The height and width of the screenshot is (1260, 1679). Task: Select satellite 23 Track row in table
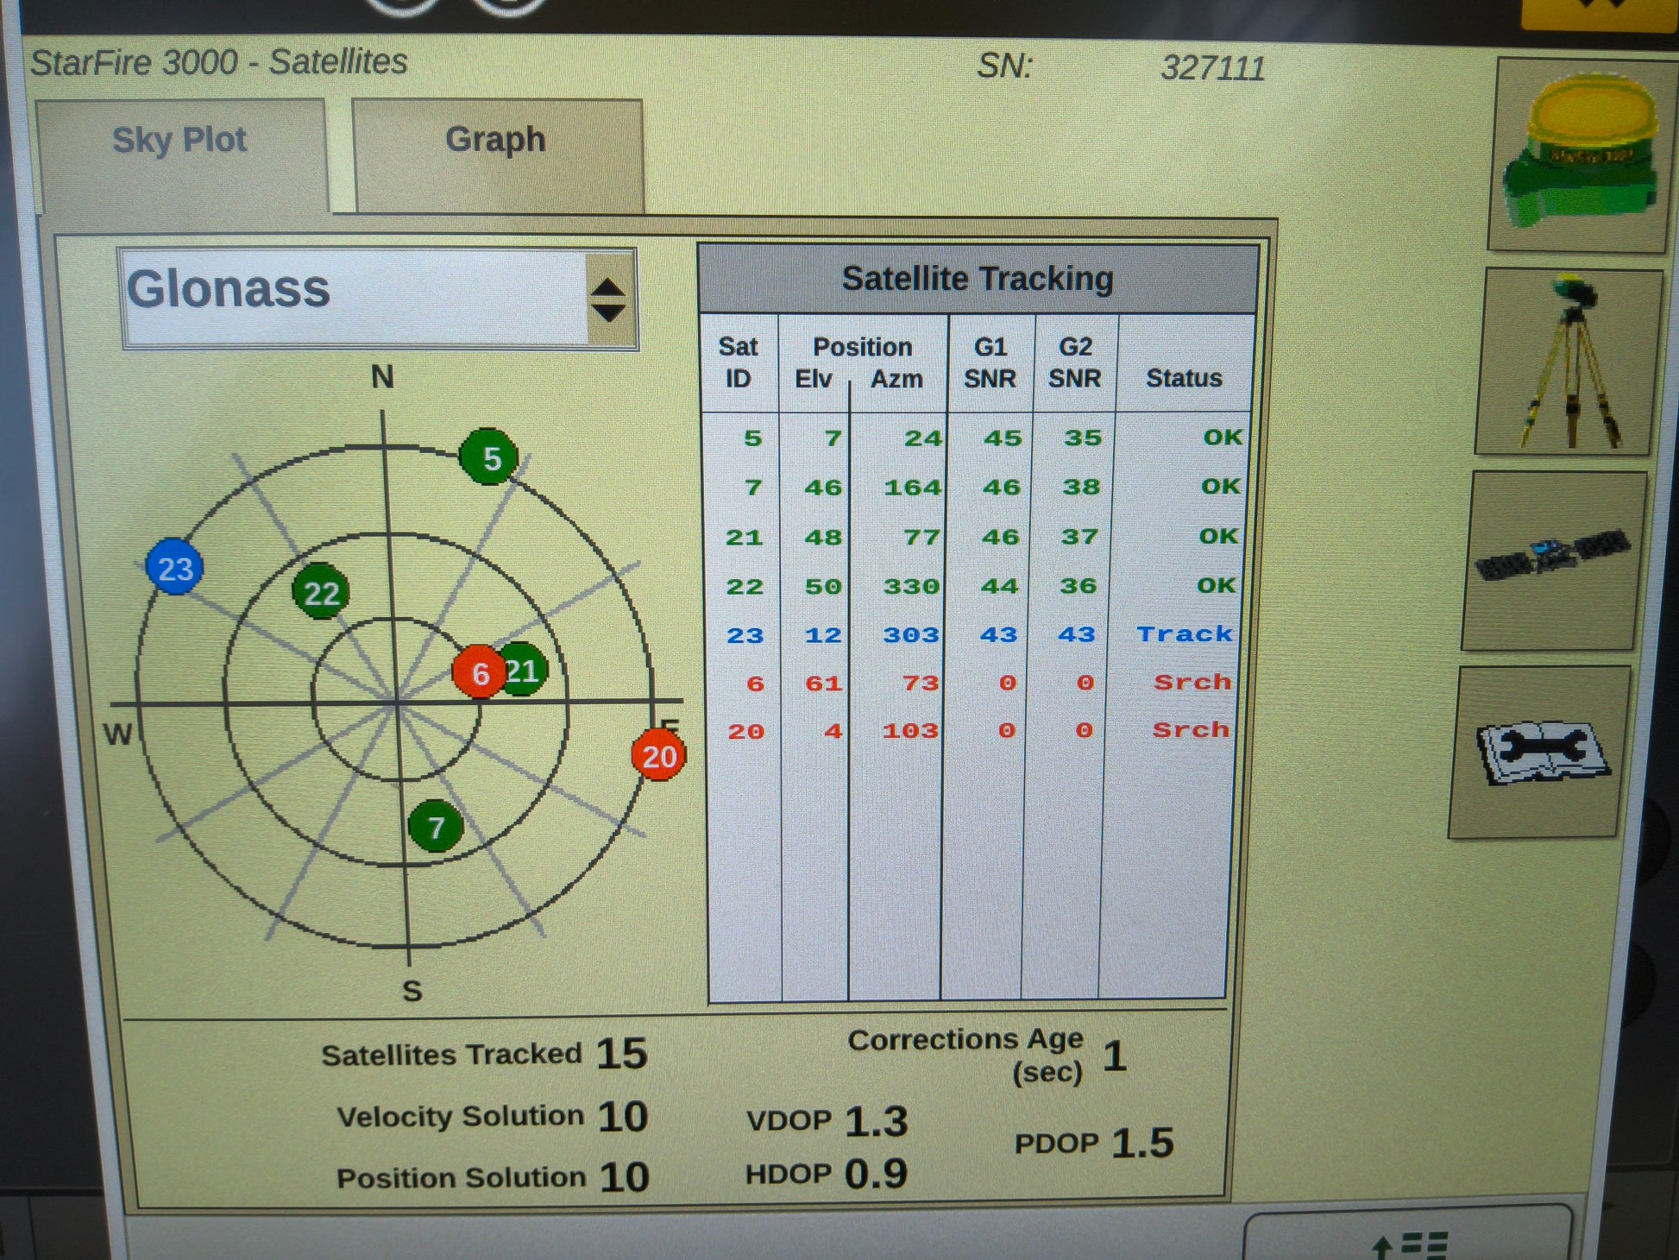[x=975, y=634]
